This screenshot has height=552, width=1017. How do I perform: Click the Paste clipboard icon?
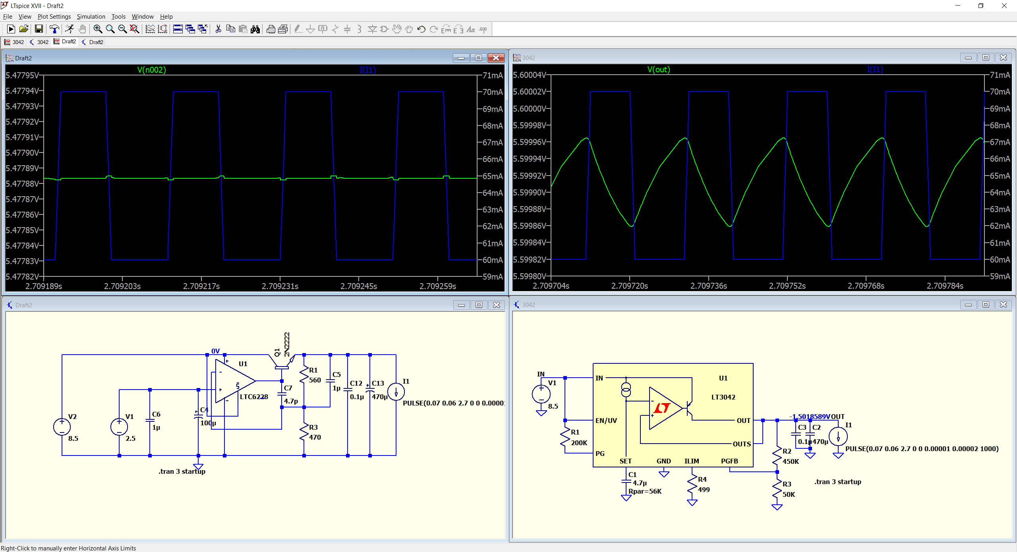click(x=243, y=29)
